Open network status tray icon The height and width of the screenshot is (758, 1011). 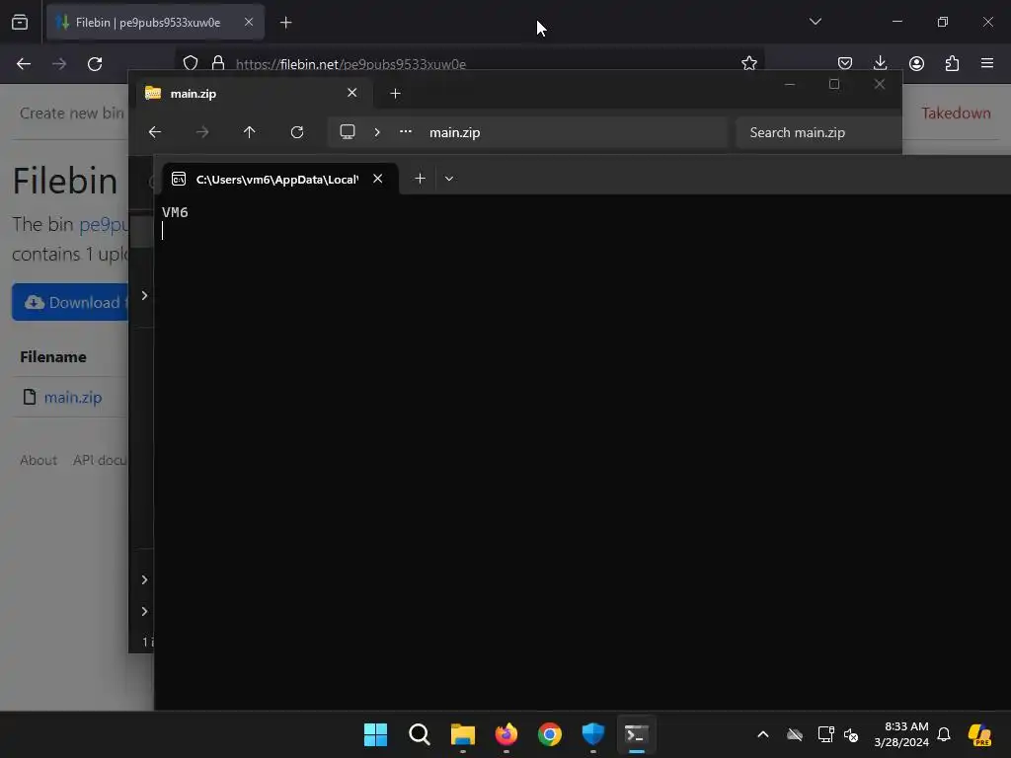tap(825, 734)
